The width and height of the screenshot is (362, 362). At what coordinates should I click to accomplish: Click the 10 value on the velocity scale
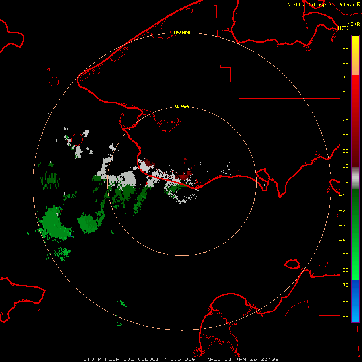pos(346,166)
